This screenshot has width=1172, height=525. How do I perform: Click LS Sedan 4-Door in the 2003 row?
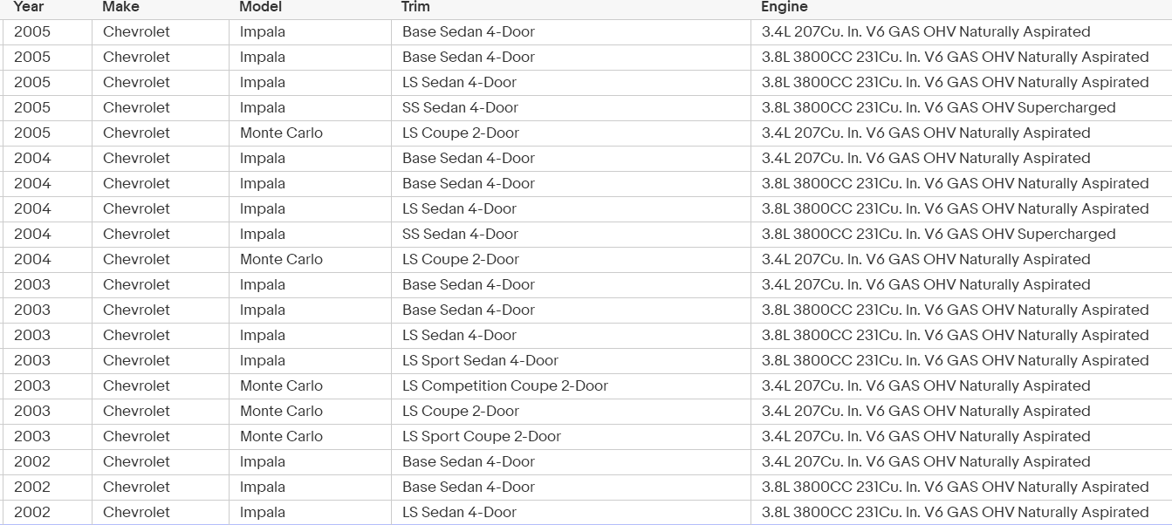click(571, 335)
